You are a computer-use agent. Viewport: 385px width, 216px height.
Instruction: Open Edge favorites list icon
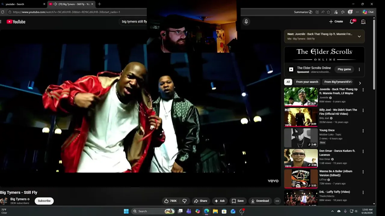(x=343, y=12)
